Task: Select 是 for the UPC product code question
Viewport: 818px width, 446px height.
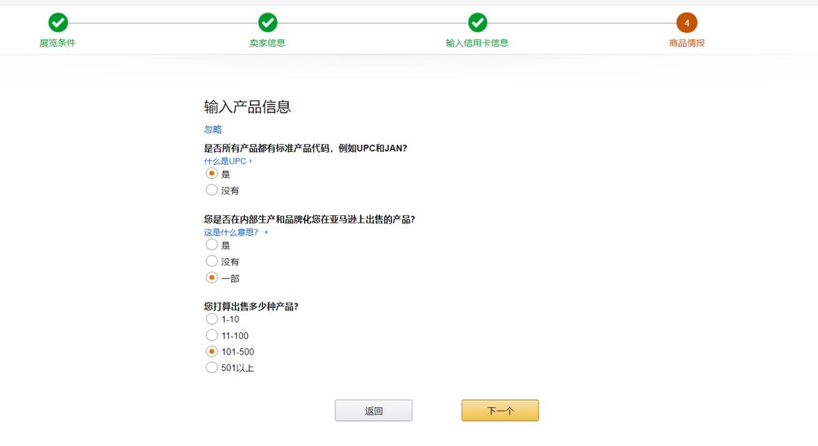Action: [212, 174]
